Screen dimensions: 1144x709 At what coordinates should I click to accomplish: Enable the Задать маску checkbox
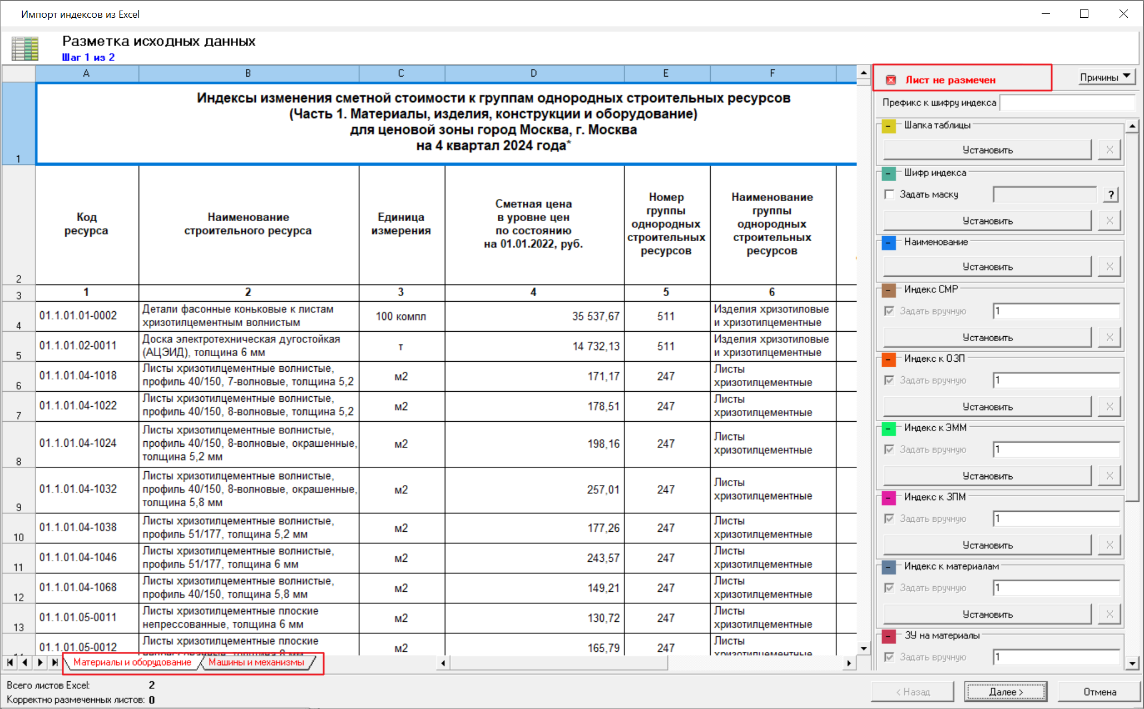coord(889,194)
